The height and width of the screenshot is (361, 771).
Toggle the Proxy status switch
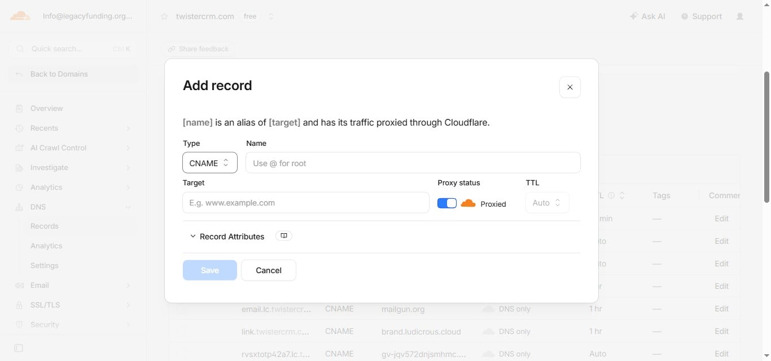447,203
